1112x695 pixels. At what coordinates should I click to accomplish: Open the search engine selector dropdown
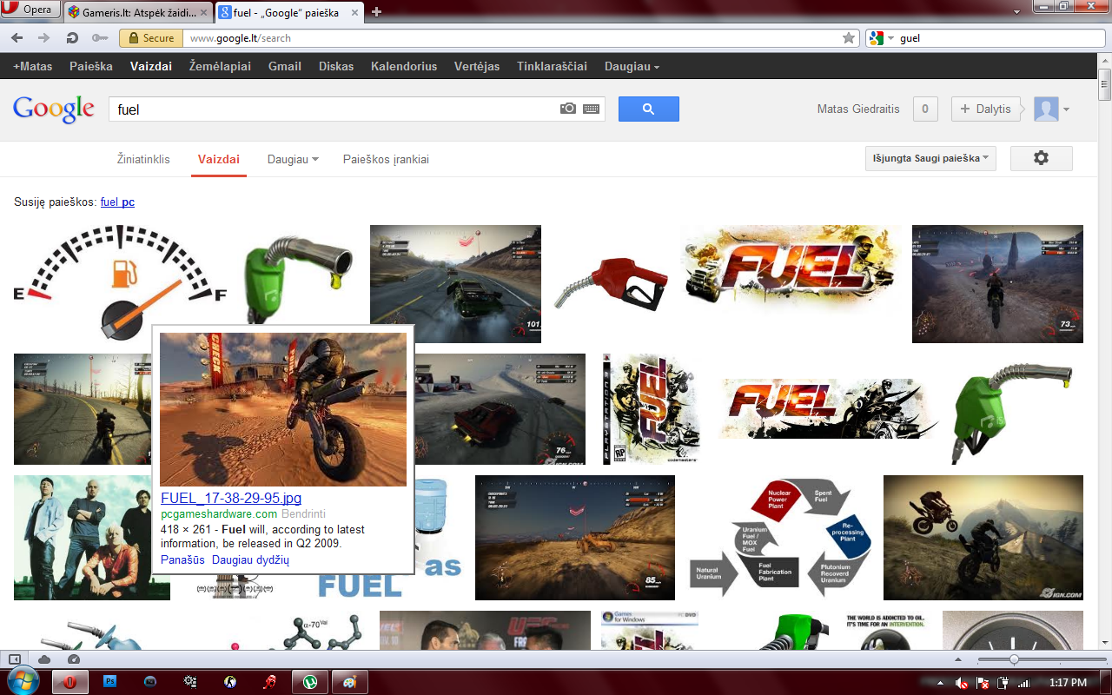point(882,38)
